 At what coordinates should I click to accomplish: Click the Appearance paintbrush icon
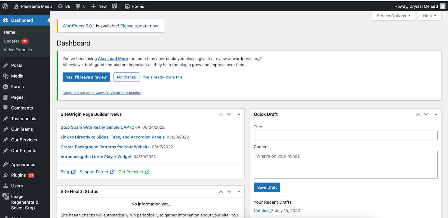point(6,164)
